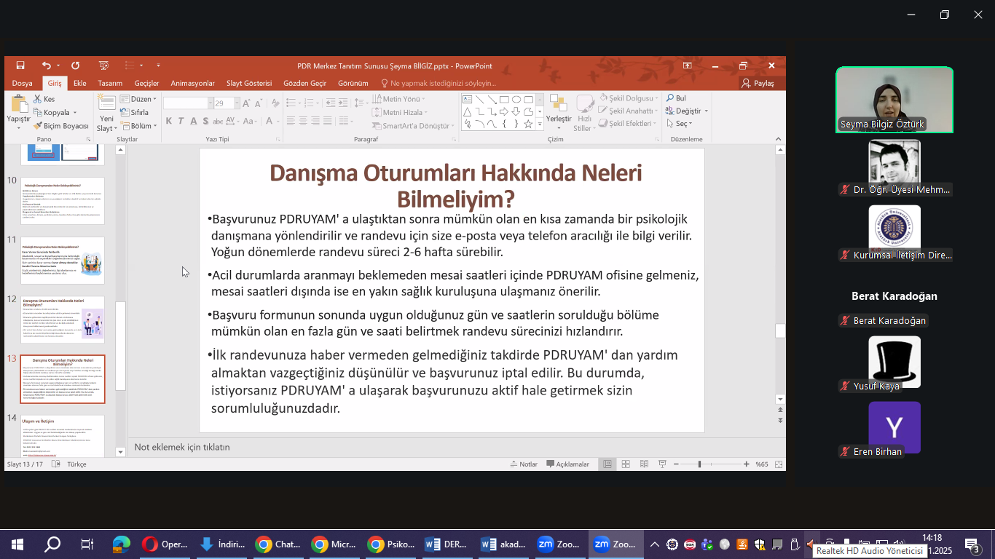Screen dimensions: 995x559
Task: Expand the Düzen layout dropdown
Action: tap(139, 99)
